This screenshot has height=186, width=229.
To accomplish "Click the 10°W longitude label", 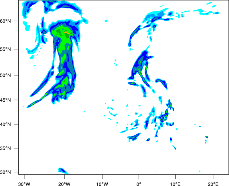I will click(x=102, y=184).
